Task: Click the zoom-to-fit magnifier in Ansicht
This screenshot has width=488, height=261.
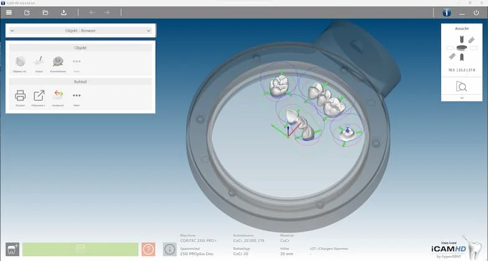Action: [461, 86]
